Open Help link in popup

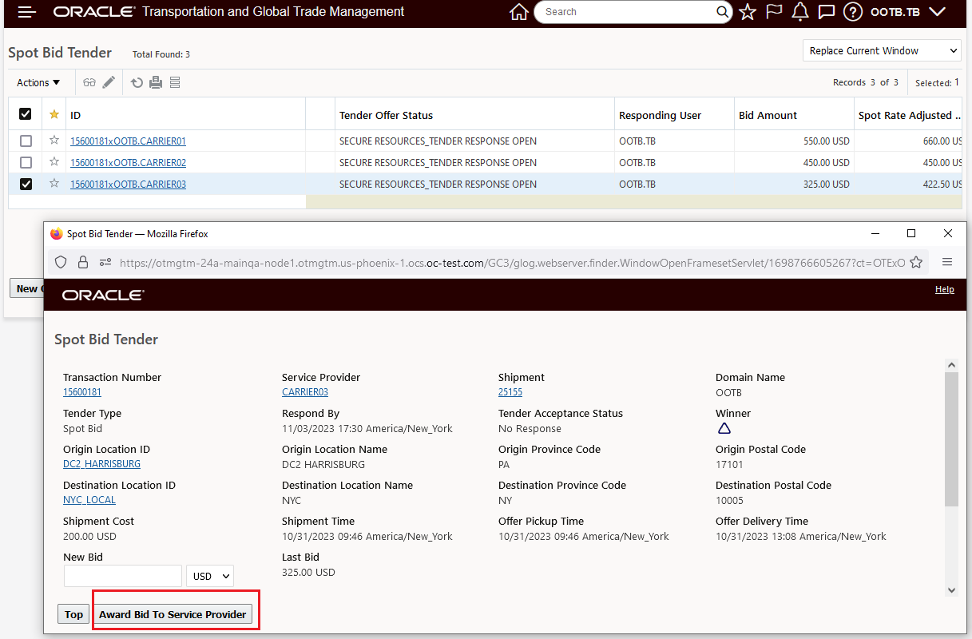point(944,289)
